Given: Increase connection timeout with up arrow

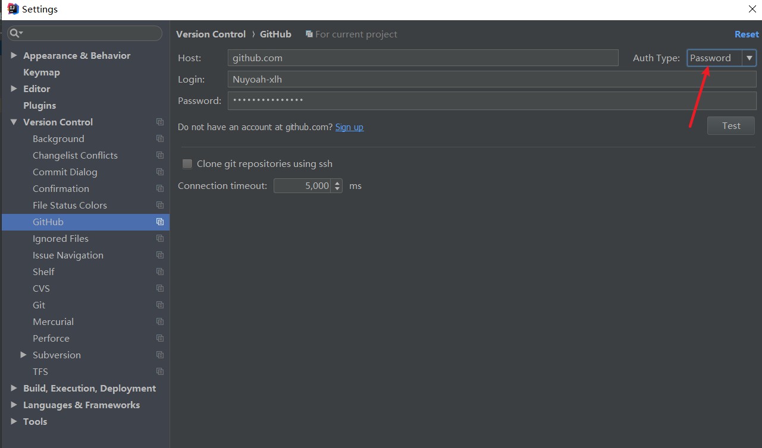Looking at the screenshot, I should [337, 182].
